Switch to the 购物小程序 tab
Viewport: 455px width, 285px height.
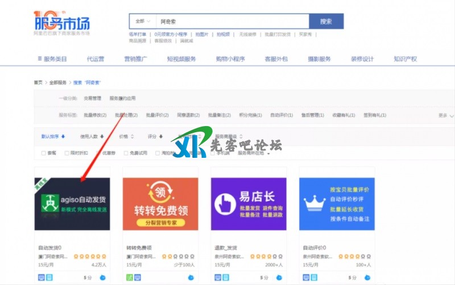[x=230, y=59]
